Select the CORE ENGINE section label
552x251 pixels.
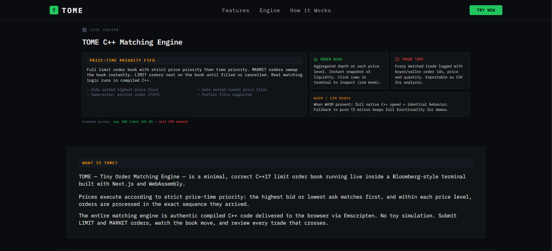[104, 30]
